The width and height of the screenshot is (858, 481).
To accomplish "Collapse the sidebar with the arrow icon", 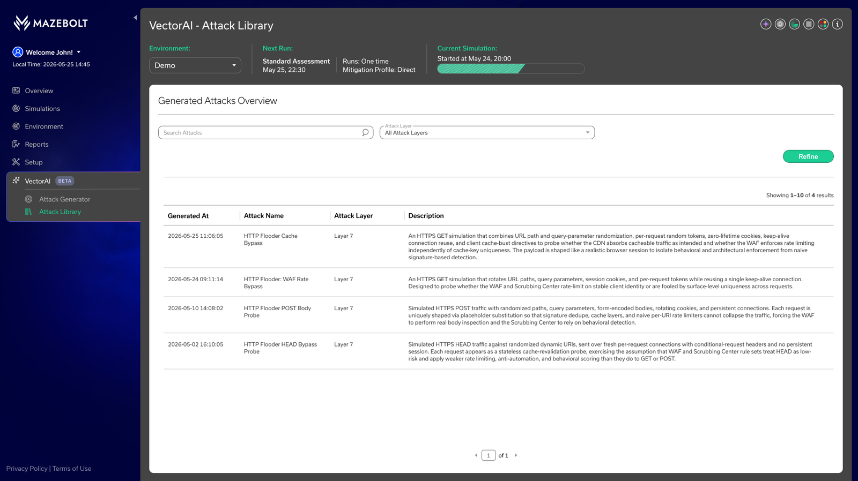I will 135,18.
